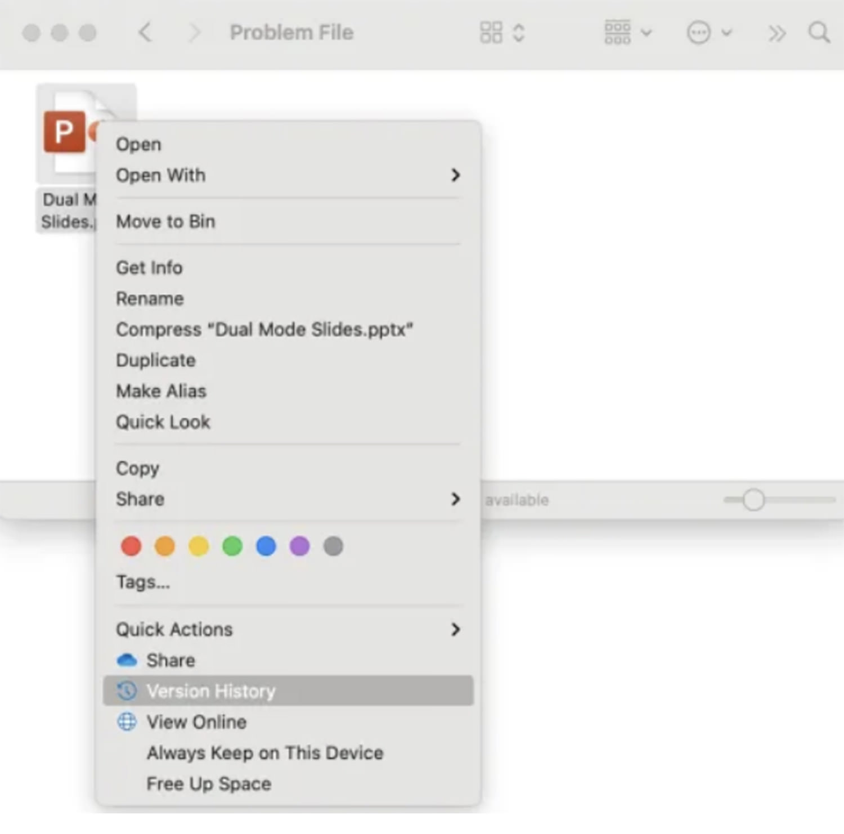Viewport: 844px width, 834px height.
Task: Compress "Dual Mode Slides.pptx"
Action: pos(288,330)
